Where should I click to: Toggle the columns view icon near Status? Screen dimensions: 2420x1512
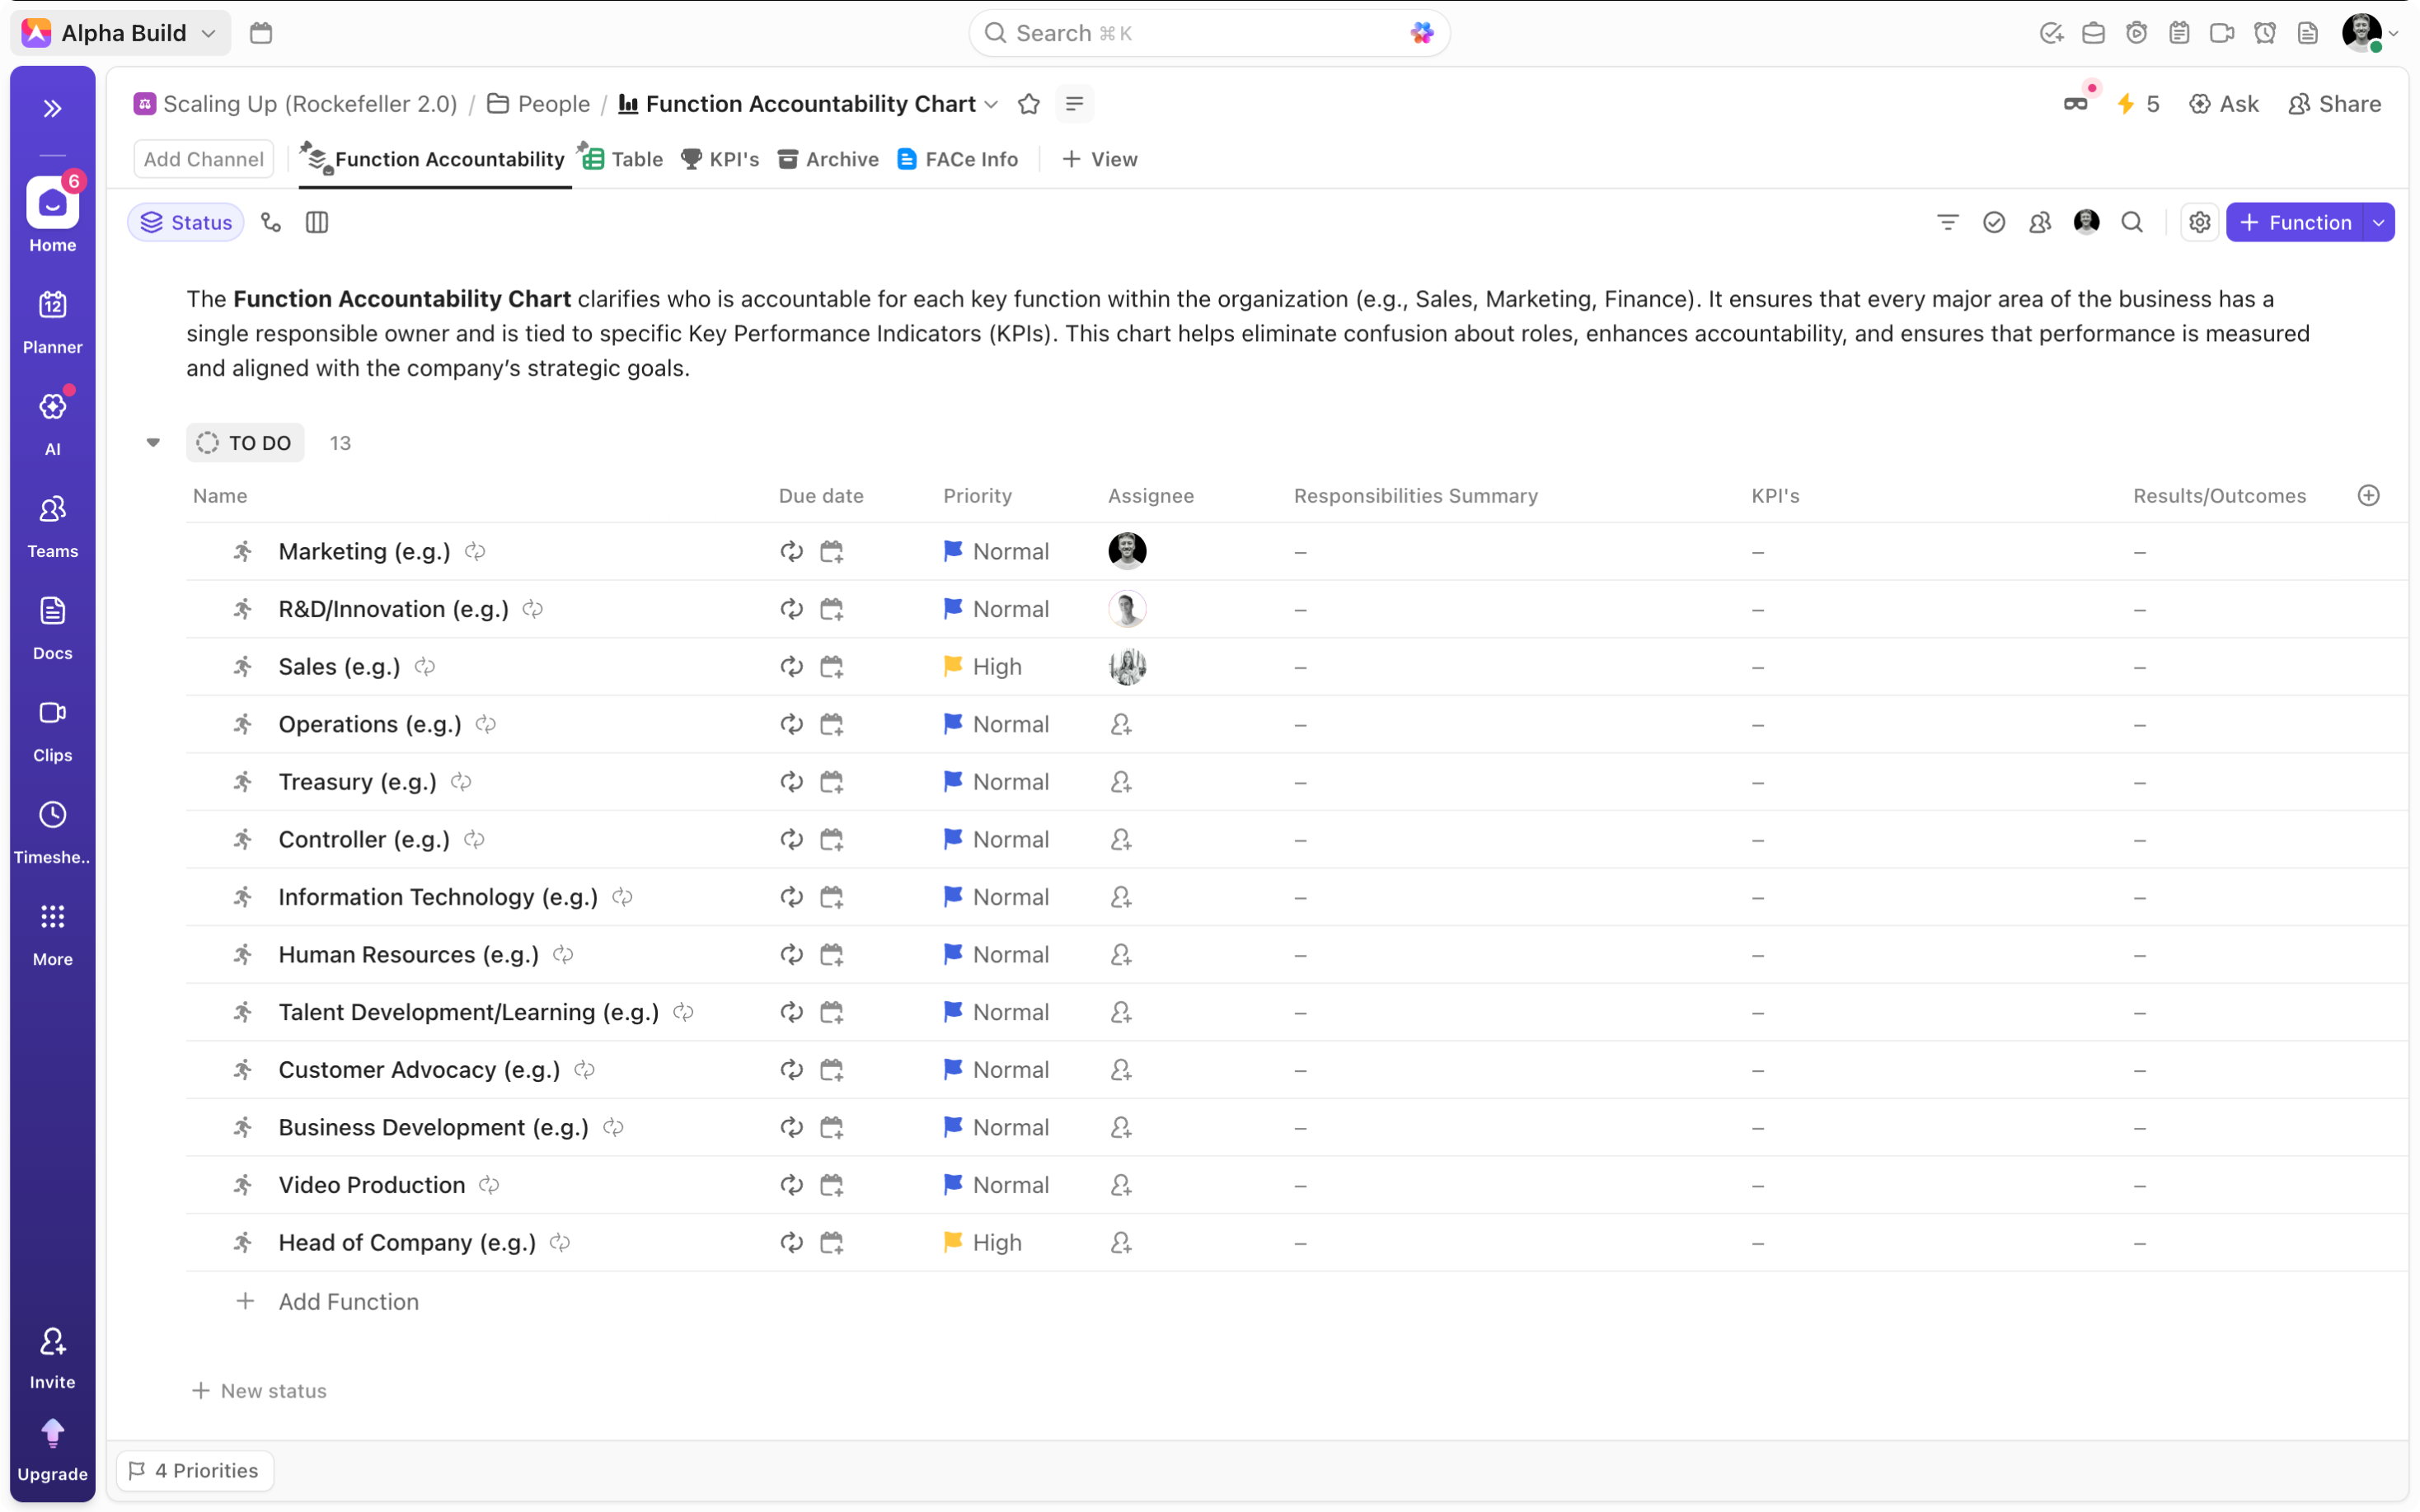[x=317, y=221]
